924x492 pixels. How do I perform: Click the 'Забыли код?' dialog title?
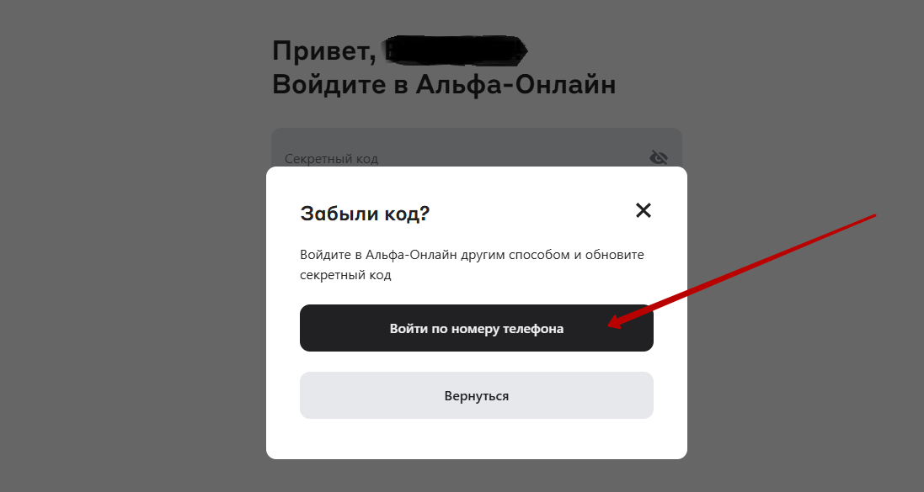365,213
